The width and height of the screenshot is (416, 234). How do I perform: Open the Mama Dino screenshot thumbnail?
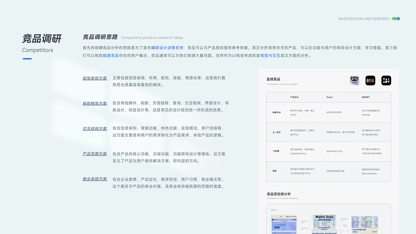coord(324,224)
